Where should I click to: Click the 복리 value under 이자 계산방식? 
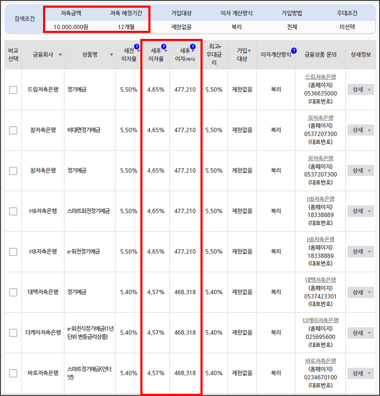point(237,27)
